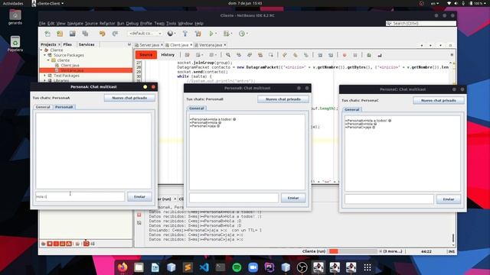Screen dimensions: 490x275
Task: Click message input field in PersonaC window
Action: coord(389,199)
